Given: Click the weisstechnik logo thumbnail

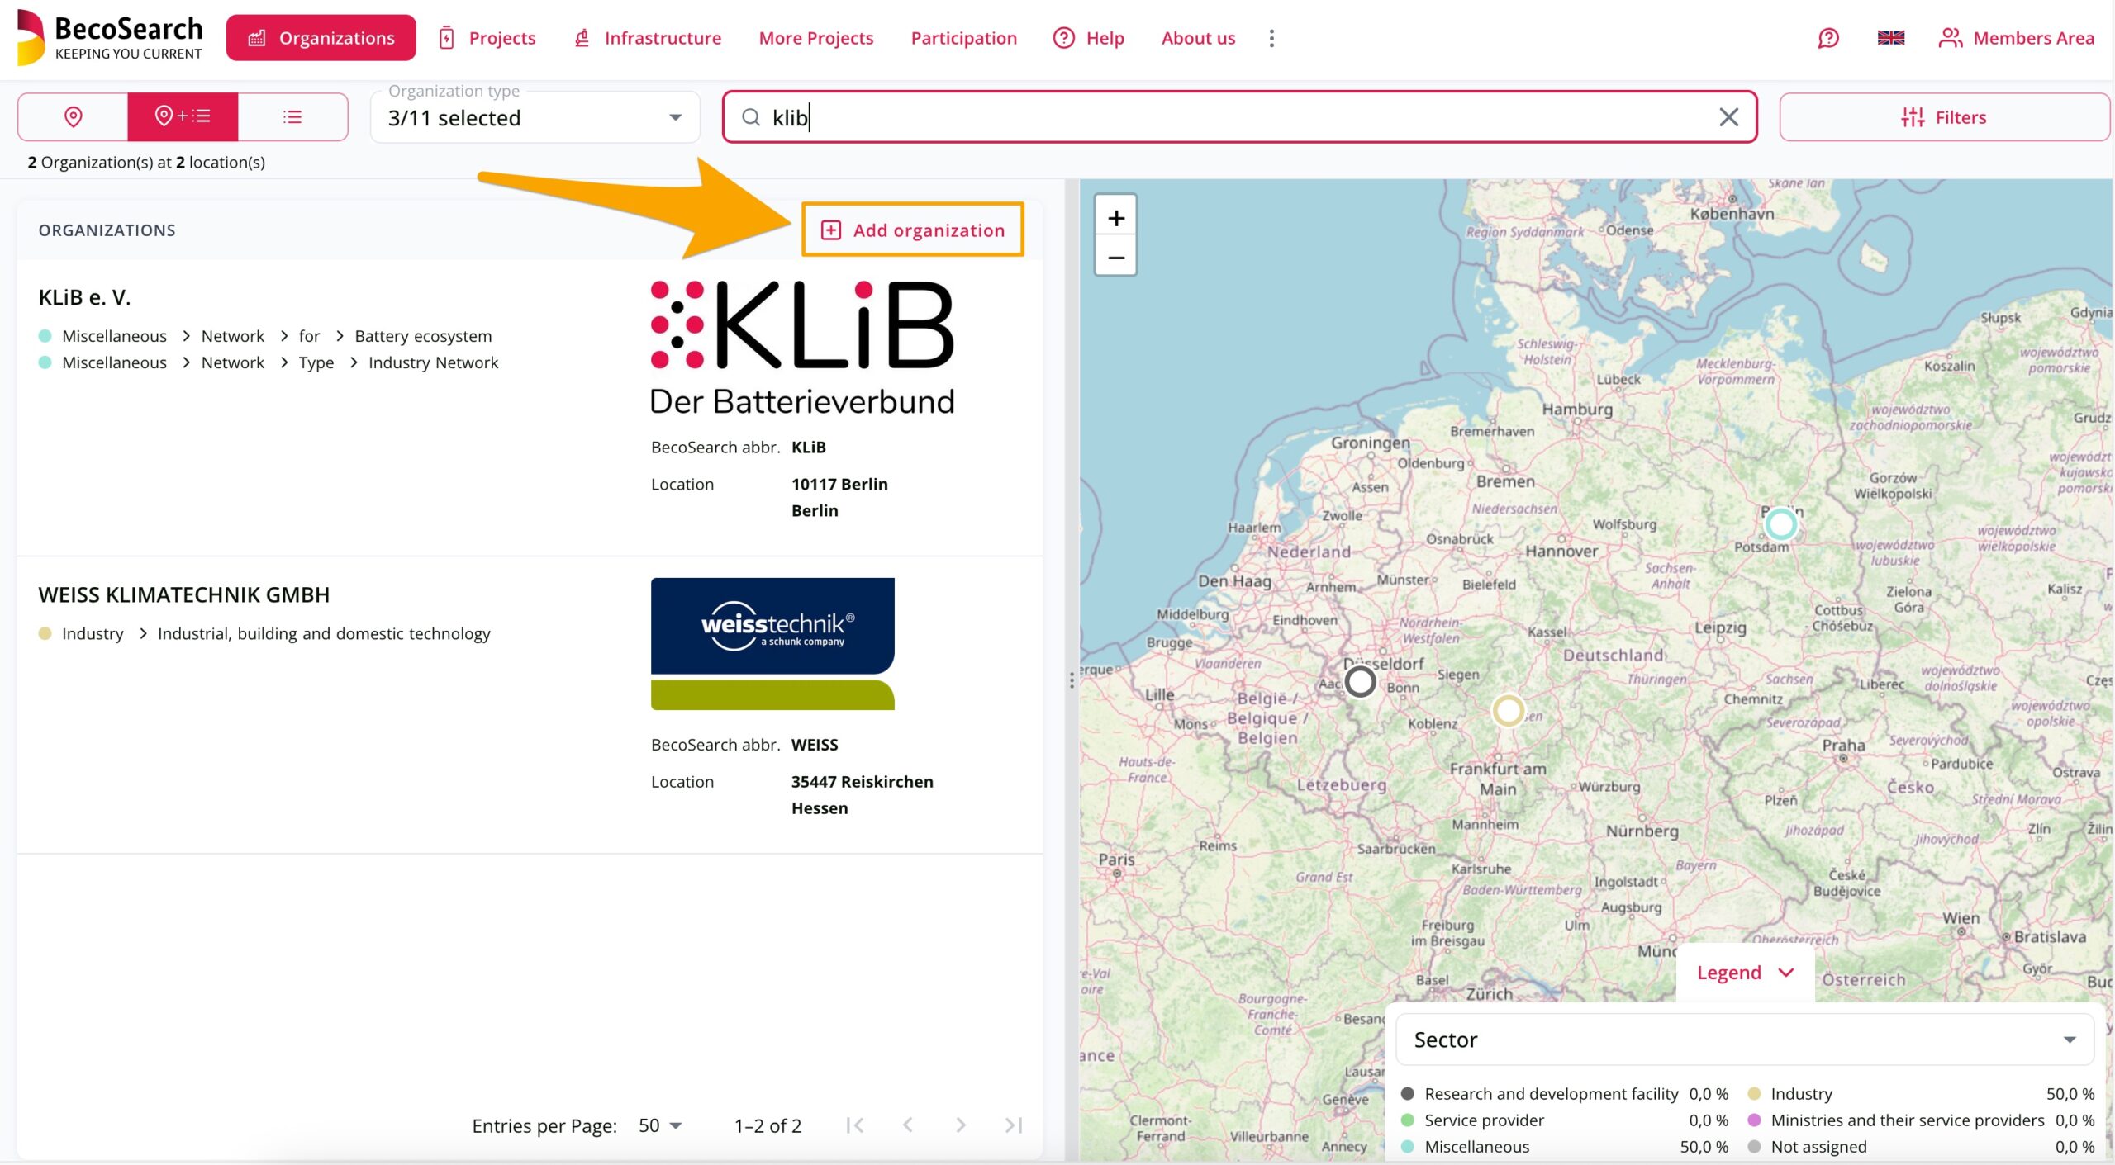Looking at the screenshot, I should (x=772, y=644).
